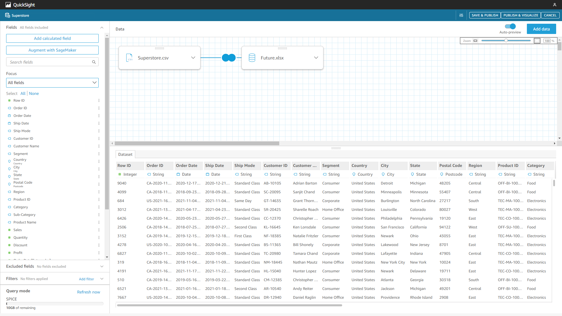The height and width of the screenshot is (316, 562).
Task: Toggle the Auto-preview switch
Action: pos(510,26)
